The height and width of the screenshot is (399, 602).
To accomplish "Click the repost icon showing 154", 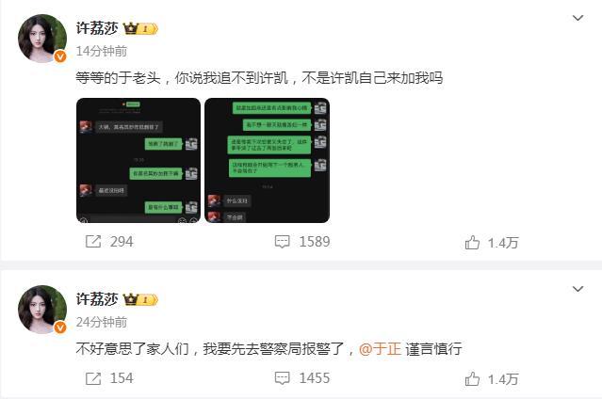I will point(93,378).
